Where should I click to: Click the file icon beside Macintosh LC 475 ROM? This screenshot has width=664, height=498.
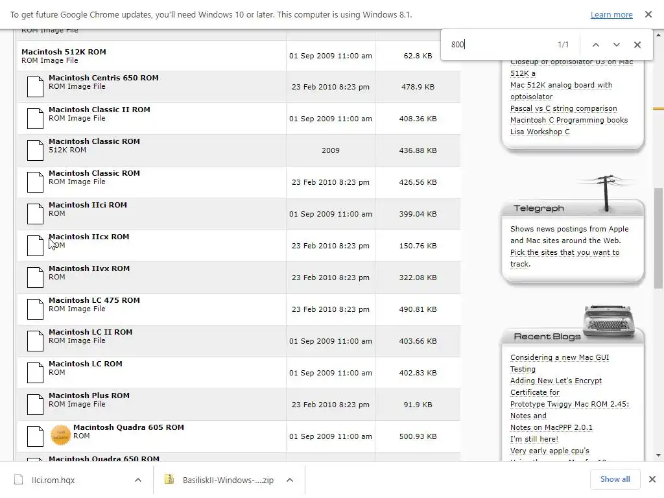pyautogui.click(x=35, y=309)
